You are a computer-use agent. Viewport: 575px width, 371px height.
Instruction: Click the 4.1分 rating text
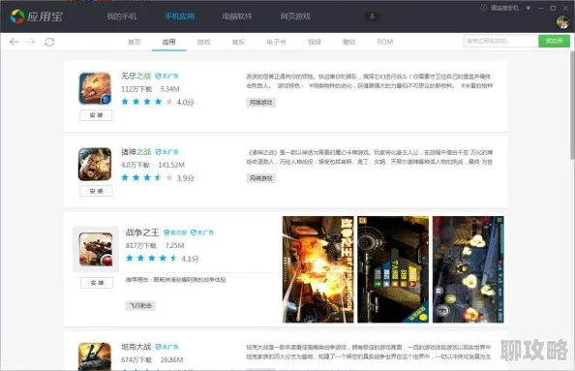pyautogui.click(x=190, y=259)
